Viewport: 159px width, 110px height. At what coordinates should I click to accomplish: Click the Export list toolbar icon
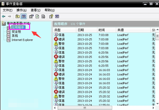[x=43, y=16]
